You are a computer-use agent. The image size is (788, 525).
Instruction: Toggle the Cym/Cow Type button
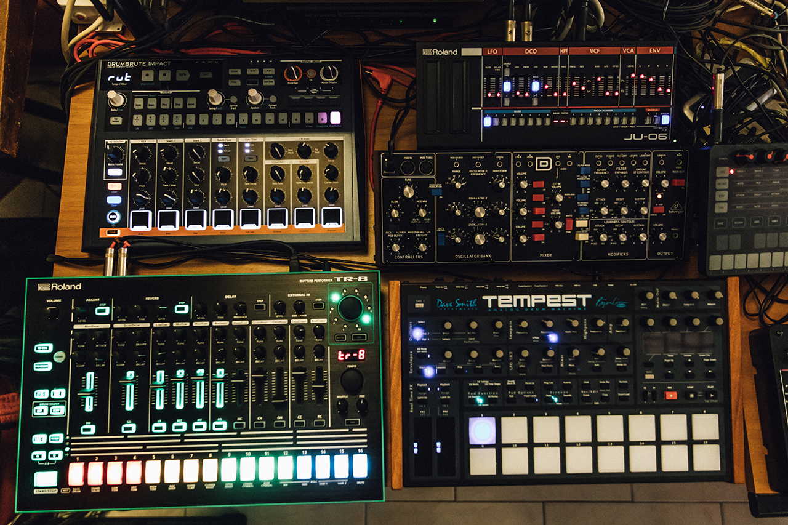pyautogui.click(x=251, y=158)
